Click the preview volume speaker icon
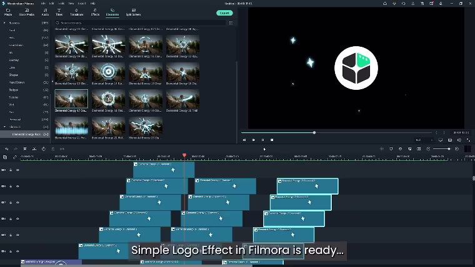 click(x=459, y=140)
